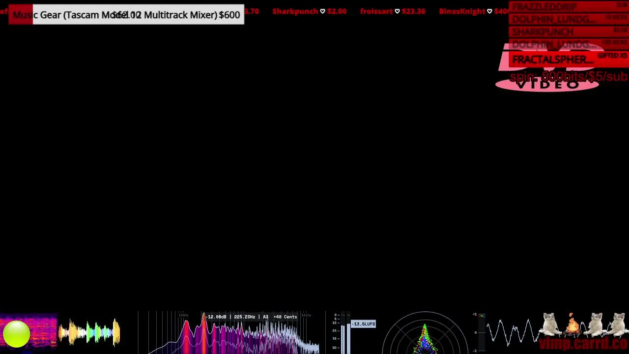The width and height of the screenshot is (629, 354).
Task: Click the circular stereo vectorscope
Action: [425, 333]
